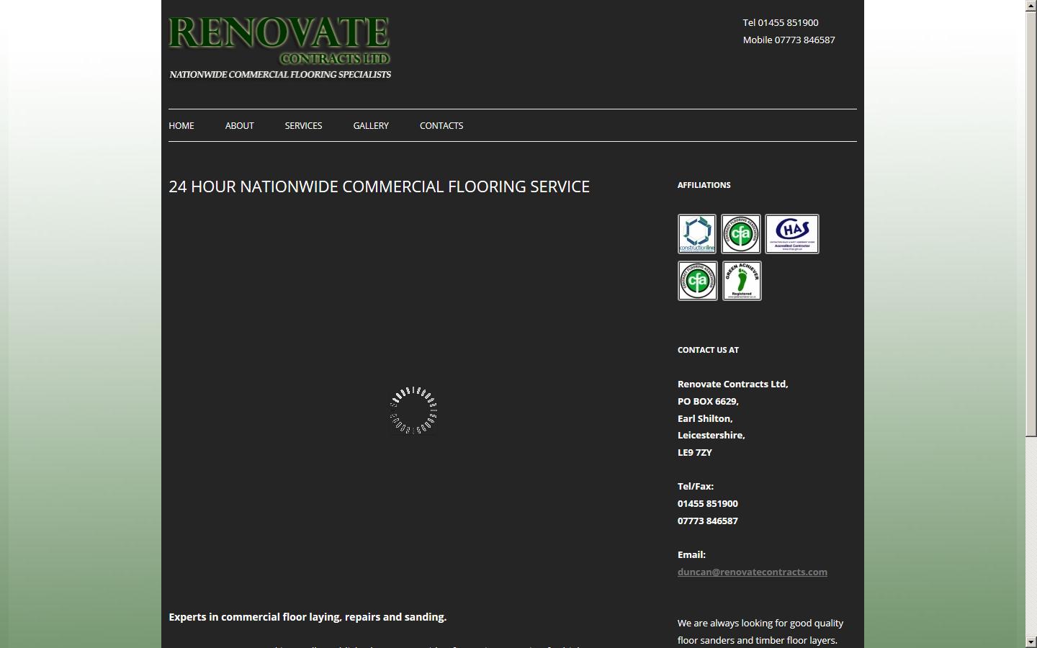Click the slideshow loading spinner
This screenshot has width=1037, height=648.
[x=413, y=410]
